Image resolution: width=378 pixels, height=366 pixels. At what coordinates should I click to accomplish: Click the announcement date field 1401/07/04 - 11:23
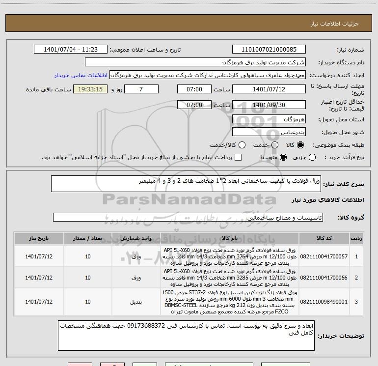pyautogui.click(x=71, y=50)
